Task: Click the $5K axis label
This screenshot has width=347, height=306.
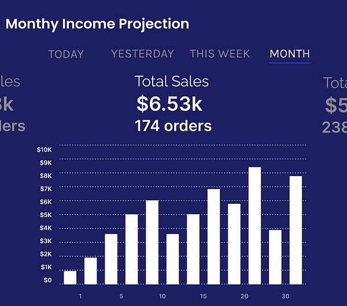Action: (x=46, y=215)
